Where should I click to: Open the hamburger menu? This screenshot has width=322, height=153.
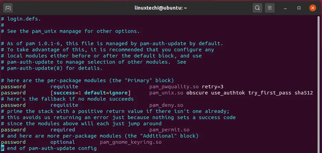270,8
